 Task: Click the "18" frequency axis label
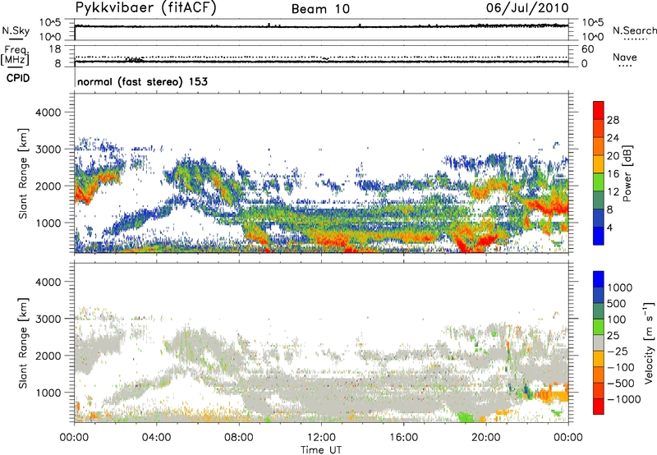54,49
